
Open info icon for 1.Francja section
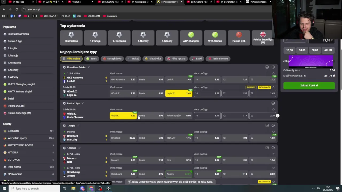273,148
